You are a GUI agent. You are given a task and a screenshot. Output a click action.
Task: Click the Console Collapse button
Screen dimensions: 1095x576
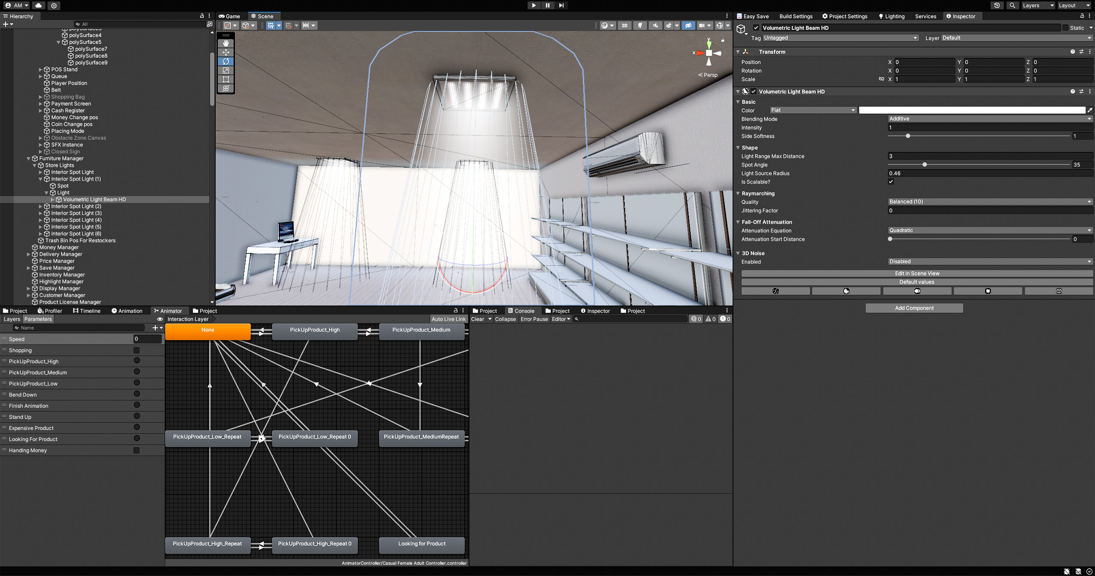tap(505, 319)
